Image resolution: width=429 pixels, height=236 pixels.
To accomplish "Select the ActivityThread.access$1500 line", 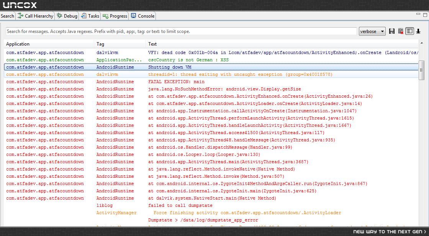I will [x=211, y=133].
